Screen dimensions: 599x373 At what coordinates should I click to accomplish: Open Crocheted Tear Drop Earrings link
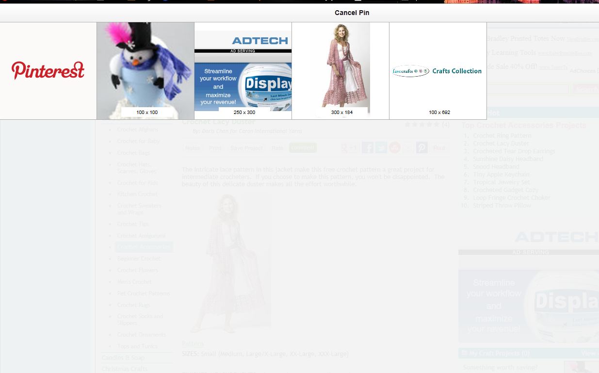point(514,151)
